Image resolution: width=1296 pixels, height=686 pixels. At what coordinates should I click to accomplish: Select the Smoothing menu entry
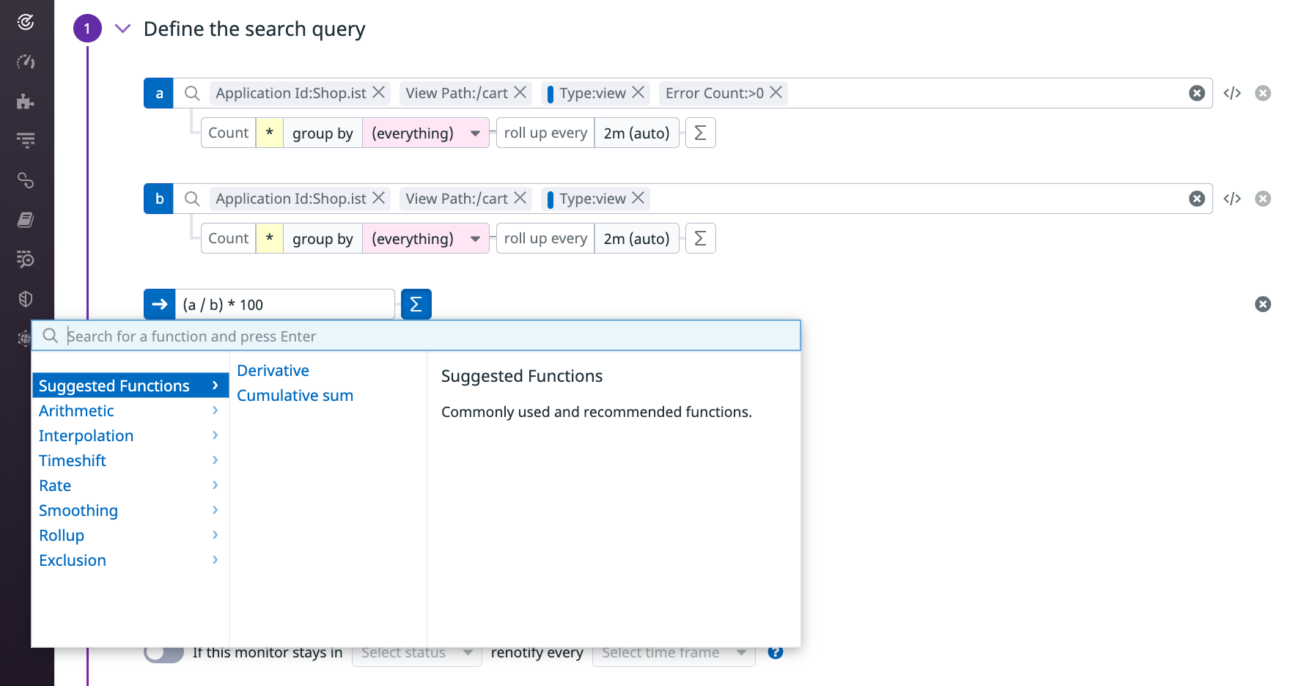pos(78,510)
